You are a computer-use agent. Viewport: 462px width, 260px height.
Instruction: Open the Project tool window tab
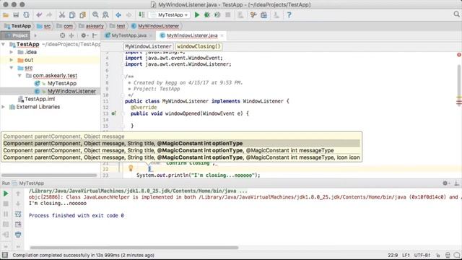tap(15, 35)
